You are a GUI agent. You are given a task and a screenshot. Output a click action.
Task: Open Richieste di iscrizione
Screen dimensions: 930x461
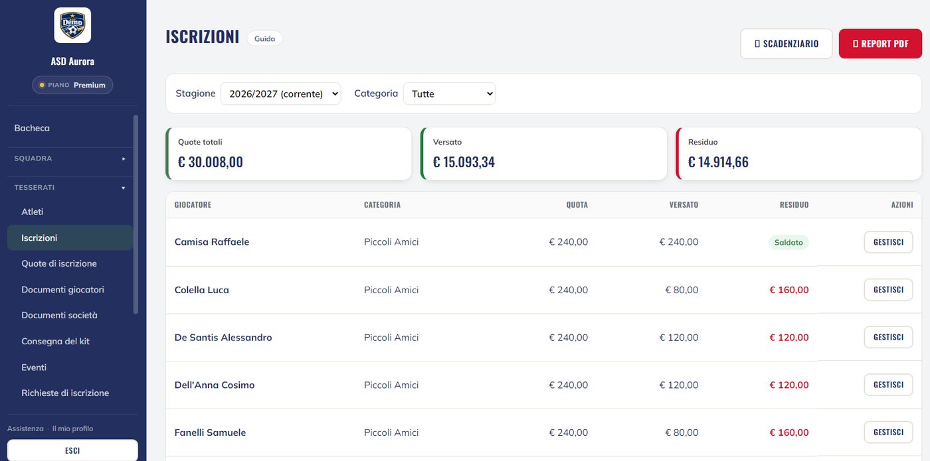pyautogui.click(x=65, y=393)
